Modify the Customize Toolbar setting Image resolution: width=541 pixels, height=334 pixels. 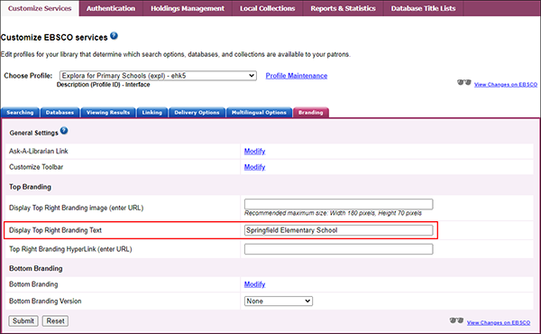(254, 167)
